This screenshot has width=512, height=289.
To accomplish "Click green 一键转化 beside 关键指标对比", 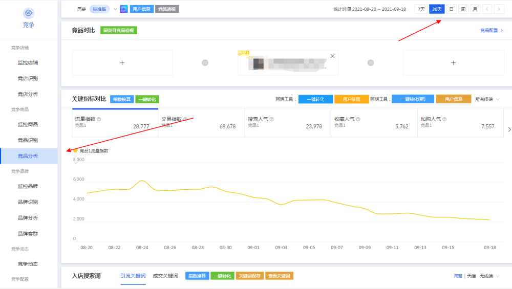I will point(147,99).
